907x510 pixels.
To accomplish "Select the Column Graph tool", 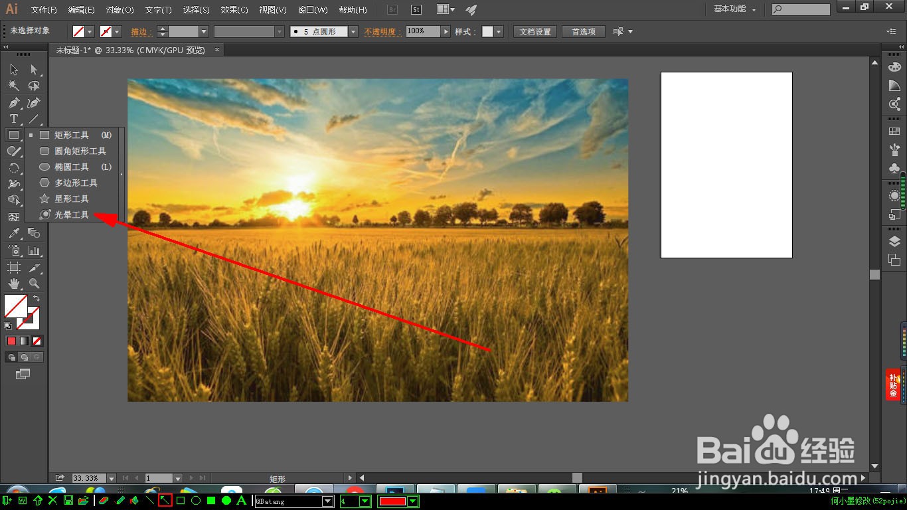I will [34, 251].
